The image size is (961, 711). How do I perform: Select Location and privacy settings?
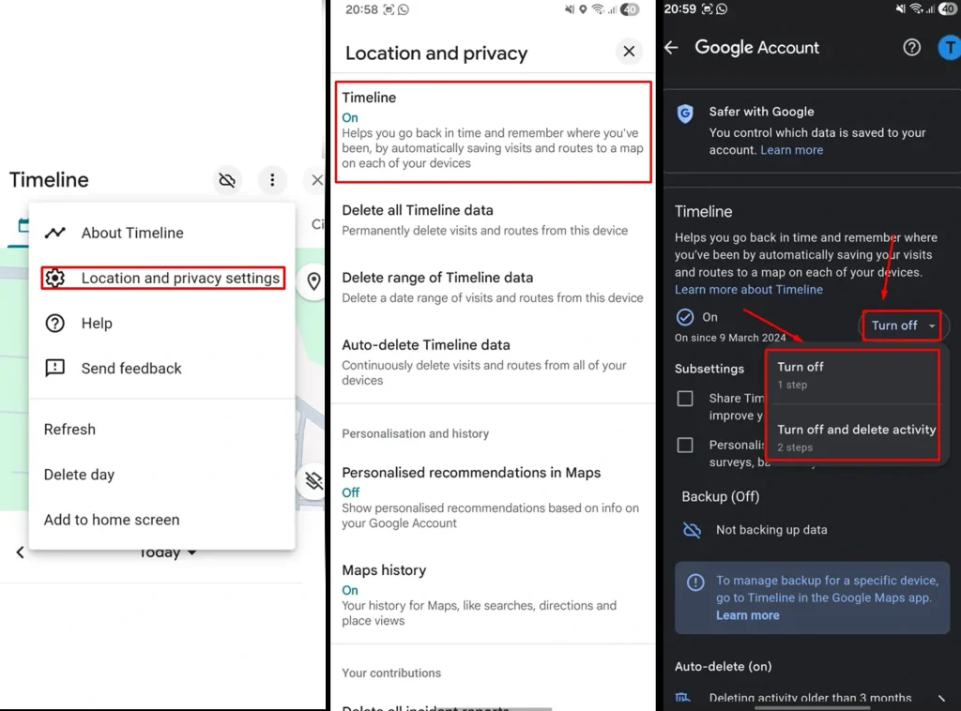point(162,278)
